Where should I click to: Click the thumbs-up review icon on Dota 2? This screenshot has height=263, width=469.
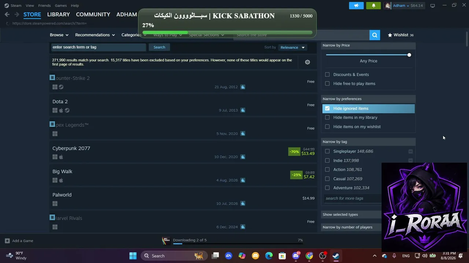[x=243, y=110]
